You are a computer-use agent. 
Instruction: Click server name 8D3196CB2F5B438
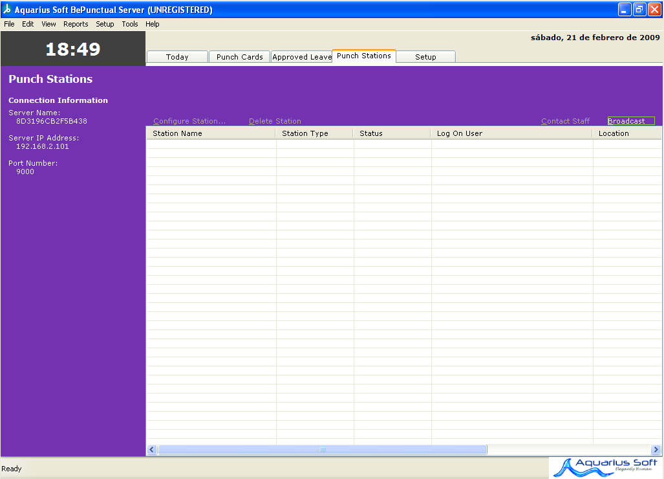52,121
